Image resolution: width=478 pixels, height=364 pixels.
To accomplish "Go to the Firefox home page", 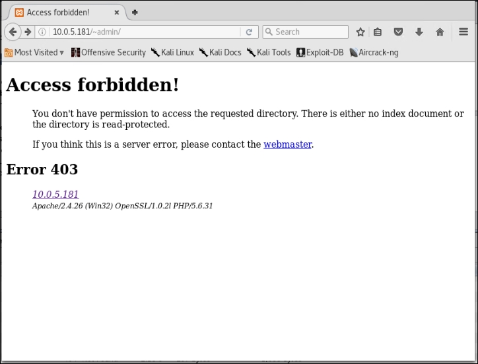I will (440, 32).
